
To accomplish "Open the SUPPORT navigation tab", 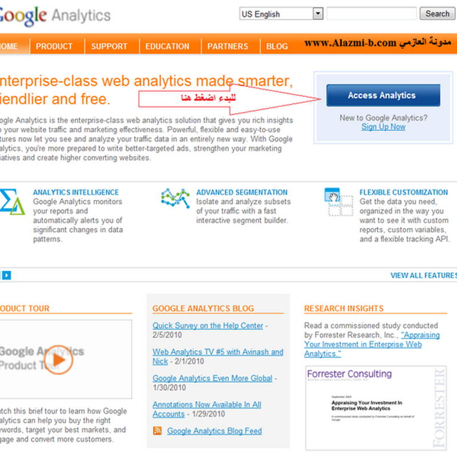I will [x=109, y=46].
